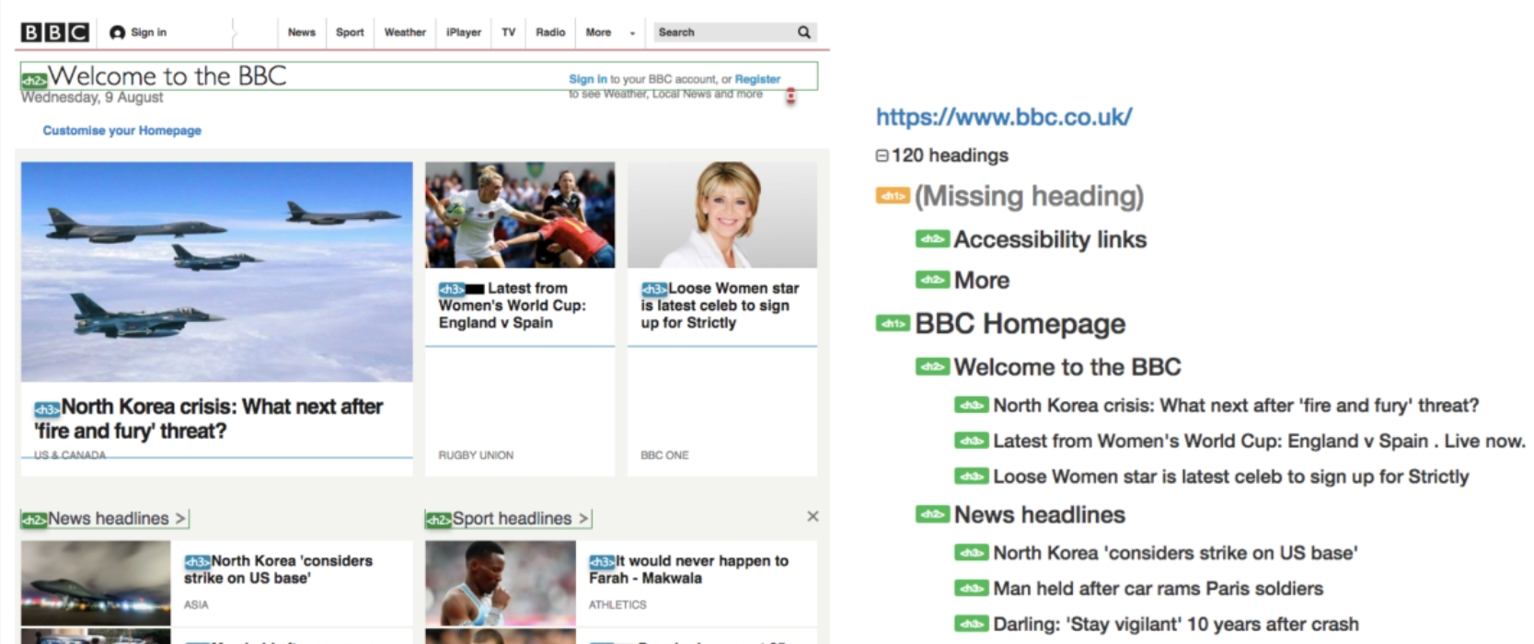Open Customise your Homepage link
Screen dimensions: 1534x644
[x=122, y=131]
